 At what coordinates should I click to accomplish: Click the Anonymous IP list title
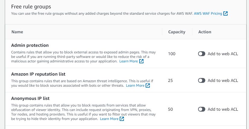coord(30,98)
